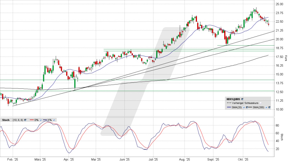Click the black SMA(200) legend line sample
The image size is (290, 163).
pyautogui.click(x=250, y=107)
